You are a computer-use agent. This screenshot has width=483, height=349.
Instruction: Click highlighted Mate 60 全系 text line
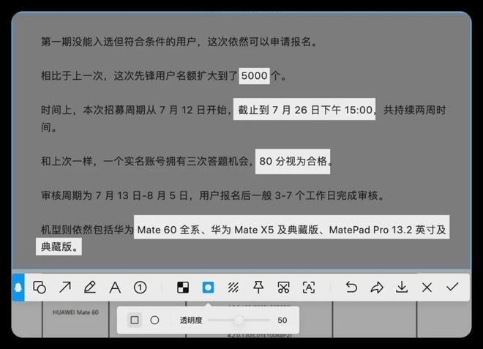point(292,227)
